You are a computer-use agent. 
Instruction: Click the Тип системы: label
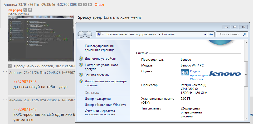tap(151, 108)
